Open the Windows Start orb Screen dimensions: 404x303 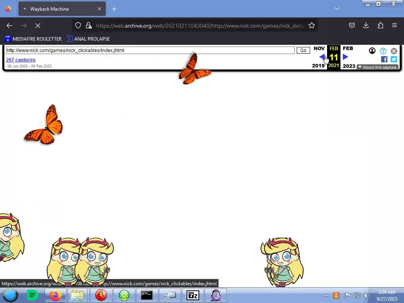10,295
